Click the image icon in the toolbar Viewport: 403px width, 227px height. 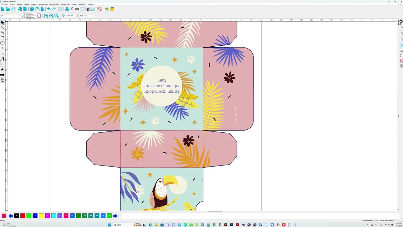coord(93,9)
